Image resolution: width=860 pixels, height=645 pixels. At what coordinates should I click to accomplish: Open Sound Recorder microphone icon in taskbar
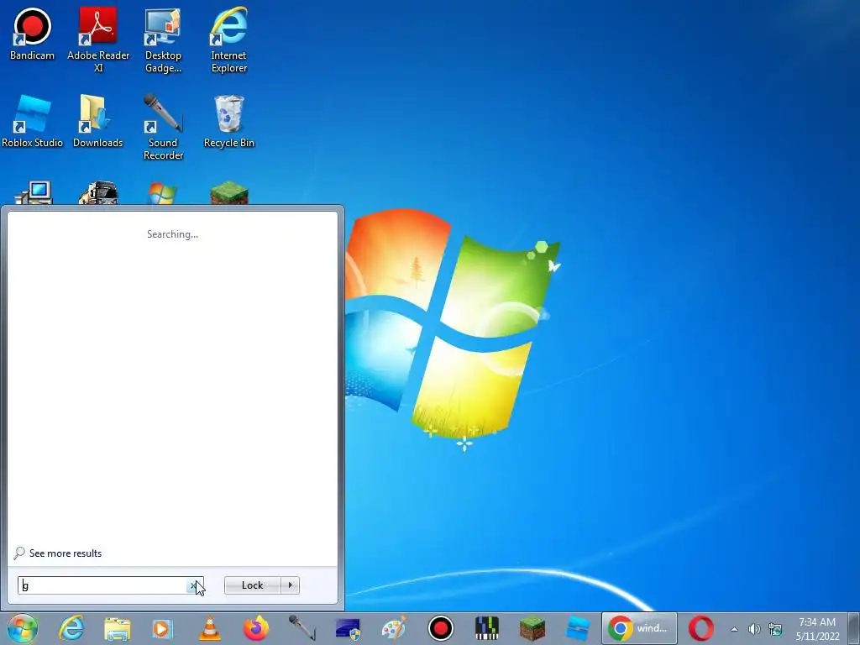[x=302, y=628]
